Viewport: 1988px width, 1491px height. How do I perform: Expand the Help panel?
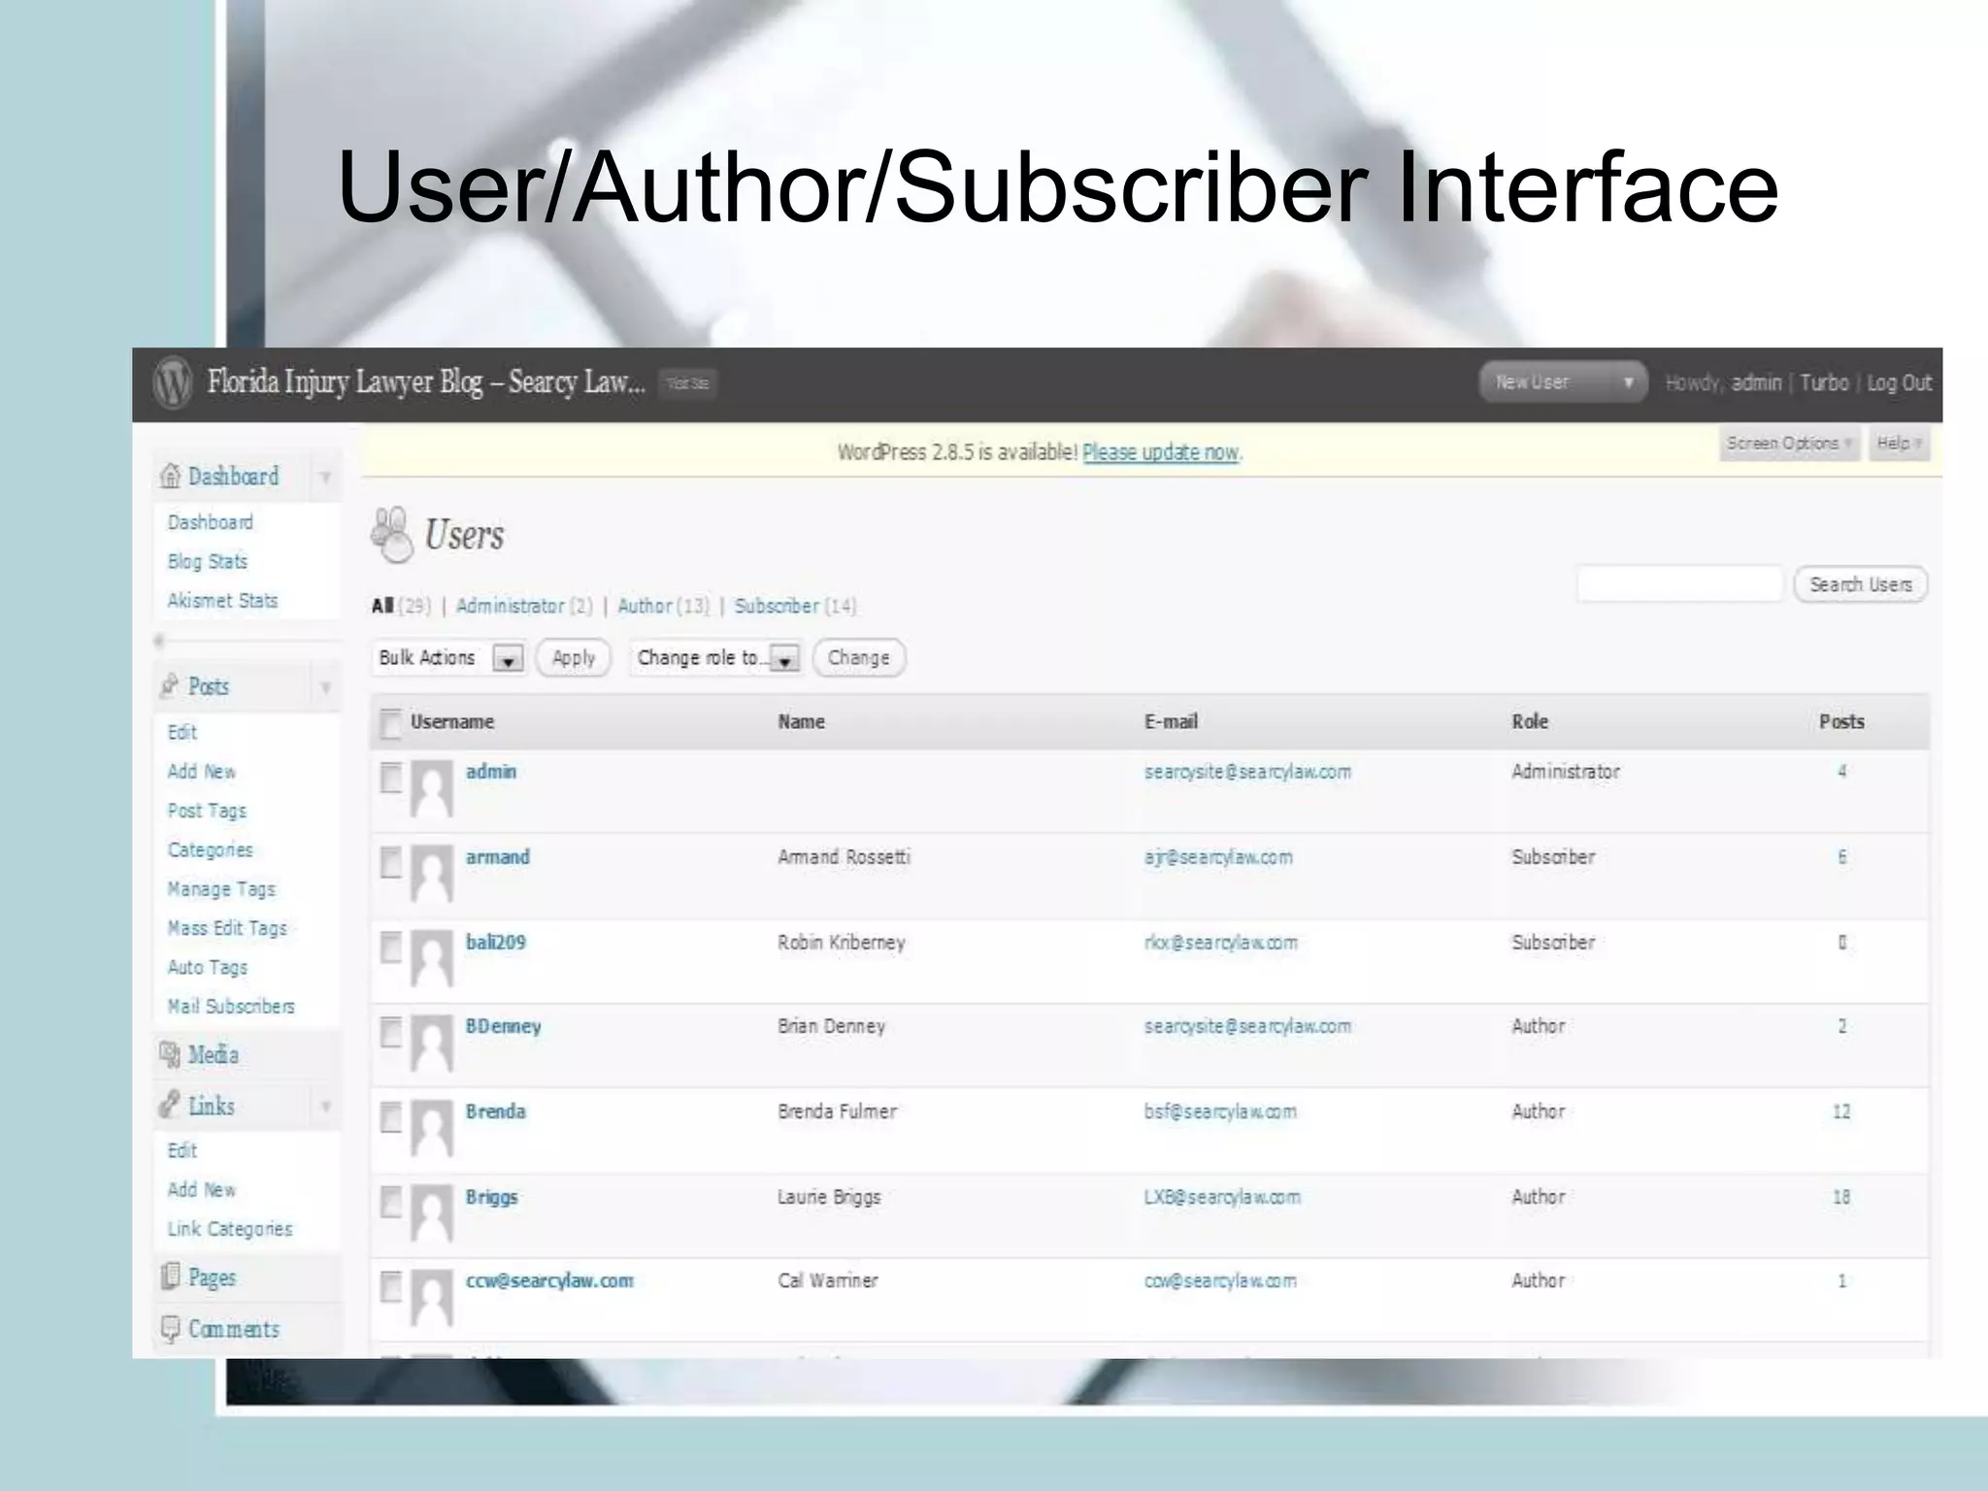click(1899, 444)
